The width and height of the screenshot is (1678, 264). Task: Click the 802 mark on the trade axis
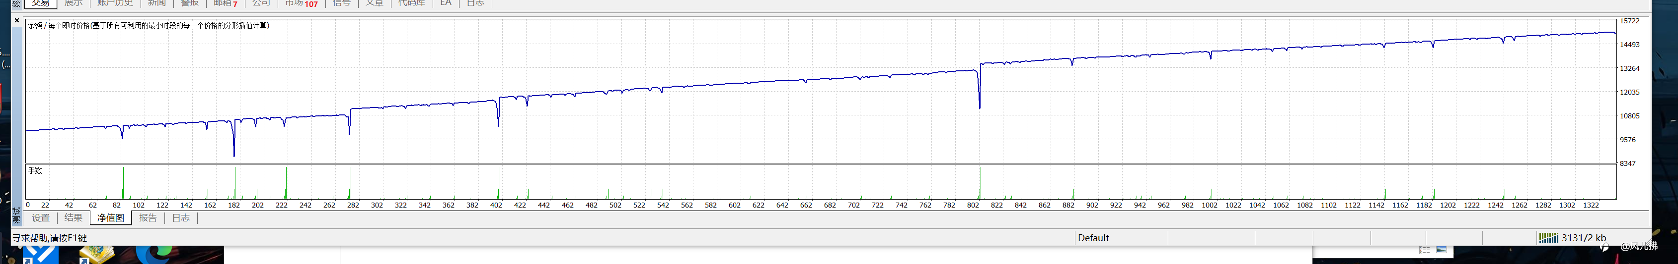click(973, 205)
